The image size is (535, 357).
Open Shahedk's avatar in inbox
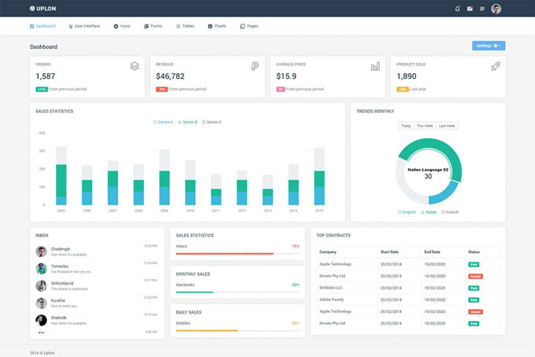(41, 320)
